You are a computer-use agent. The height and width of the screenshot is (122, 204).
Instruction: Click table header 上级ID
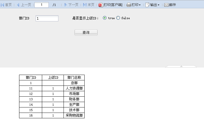pos(53,78)
